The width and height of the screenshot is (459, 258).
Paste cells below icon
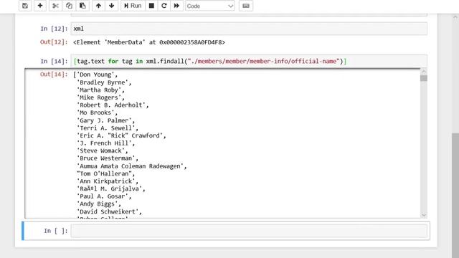point(82,6)
